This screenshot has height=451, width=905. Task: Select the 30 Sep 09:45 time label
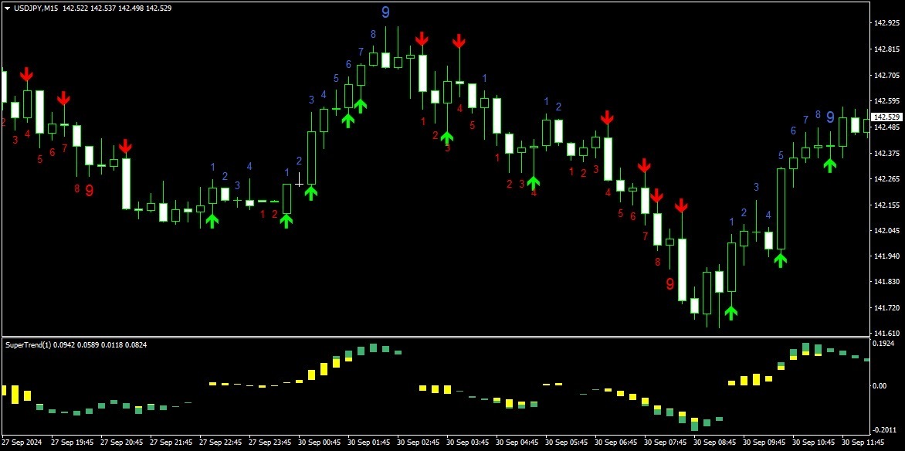pyautogui.click(x=767, y=443)
